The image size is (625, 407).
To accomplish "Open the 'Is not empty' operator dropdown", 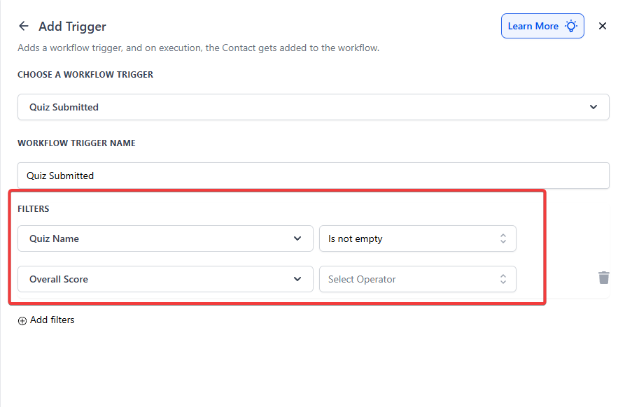I will tap(417, 238).
